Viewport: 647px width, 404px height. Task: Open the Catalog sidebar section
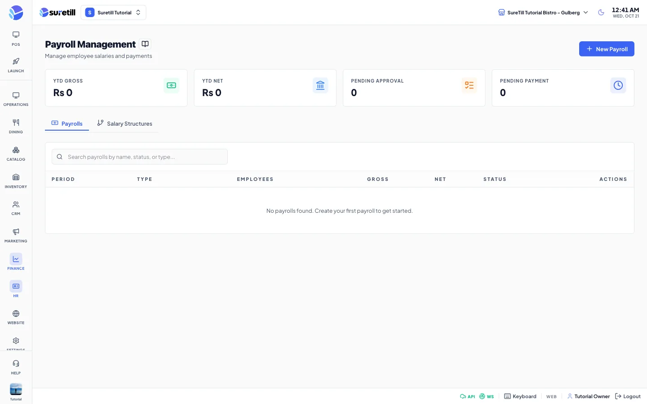click(16, 154)
